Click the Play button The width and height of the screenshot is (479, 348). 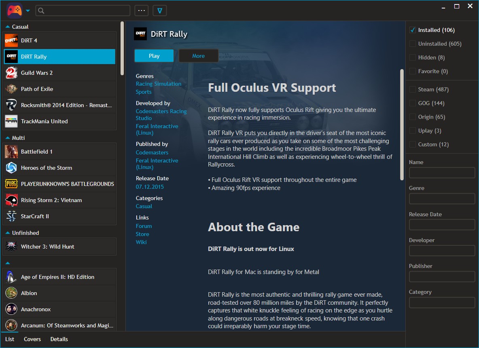click(154, 56)
